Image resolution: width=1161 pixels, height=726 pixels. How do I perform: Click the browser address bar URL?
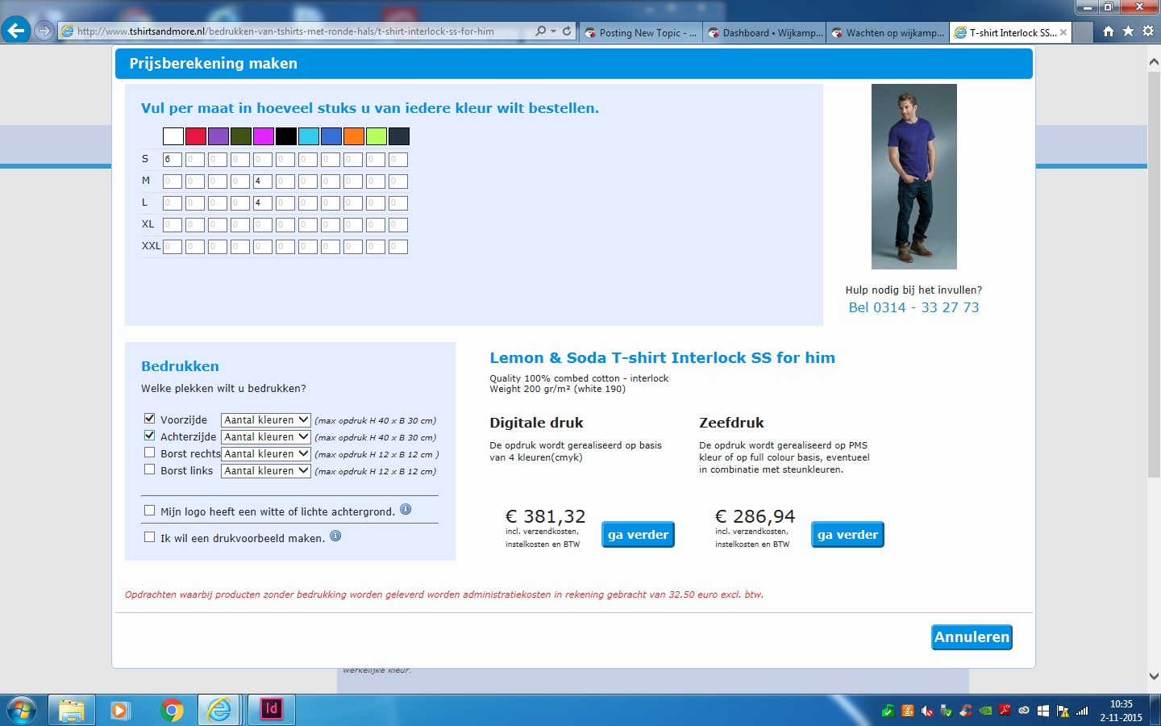pos(285,31)
